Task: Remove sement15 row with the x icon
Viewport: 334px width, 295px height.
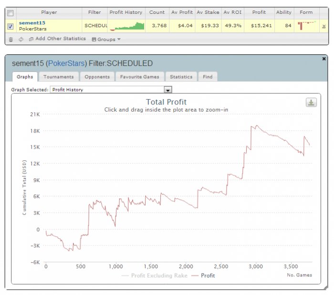Action: coord(324,26)
